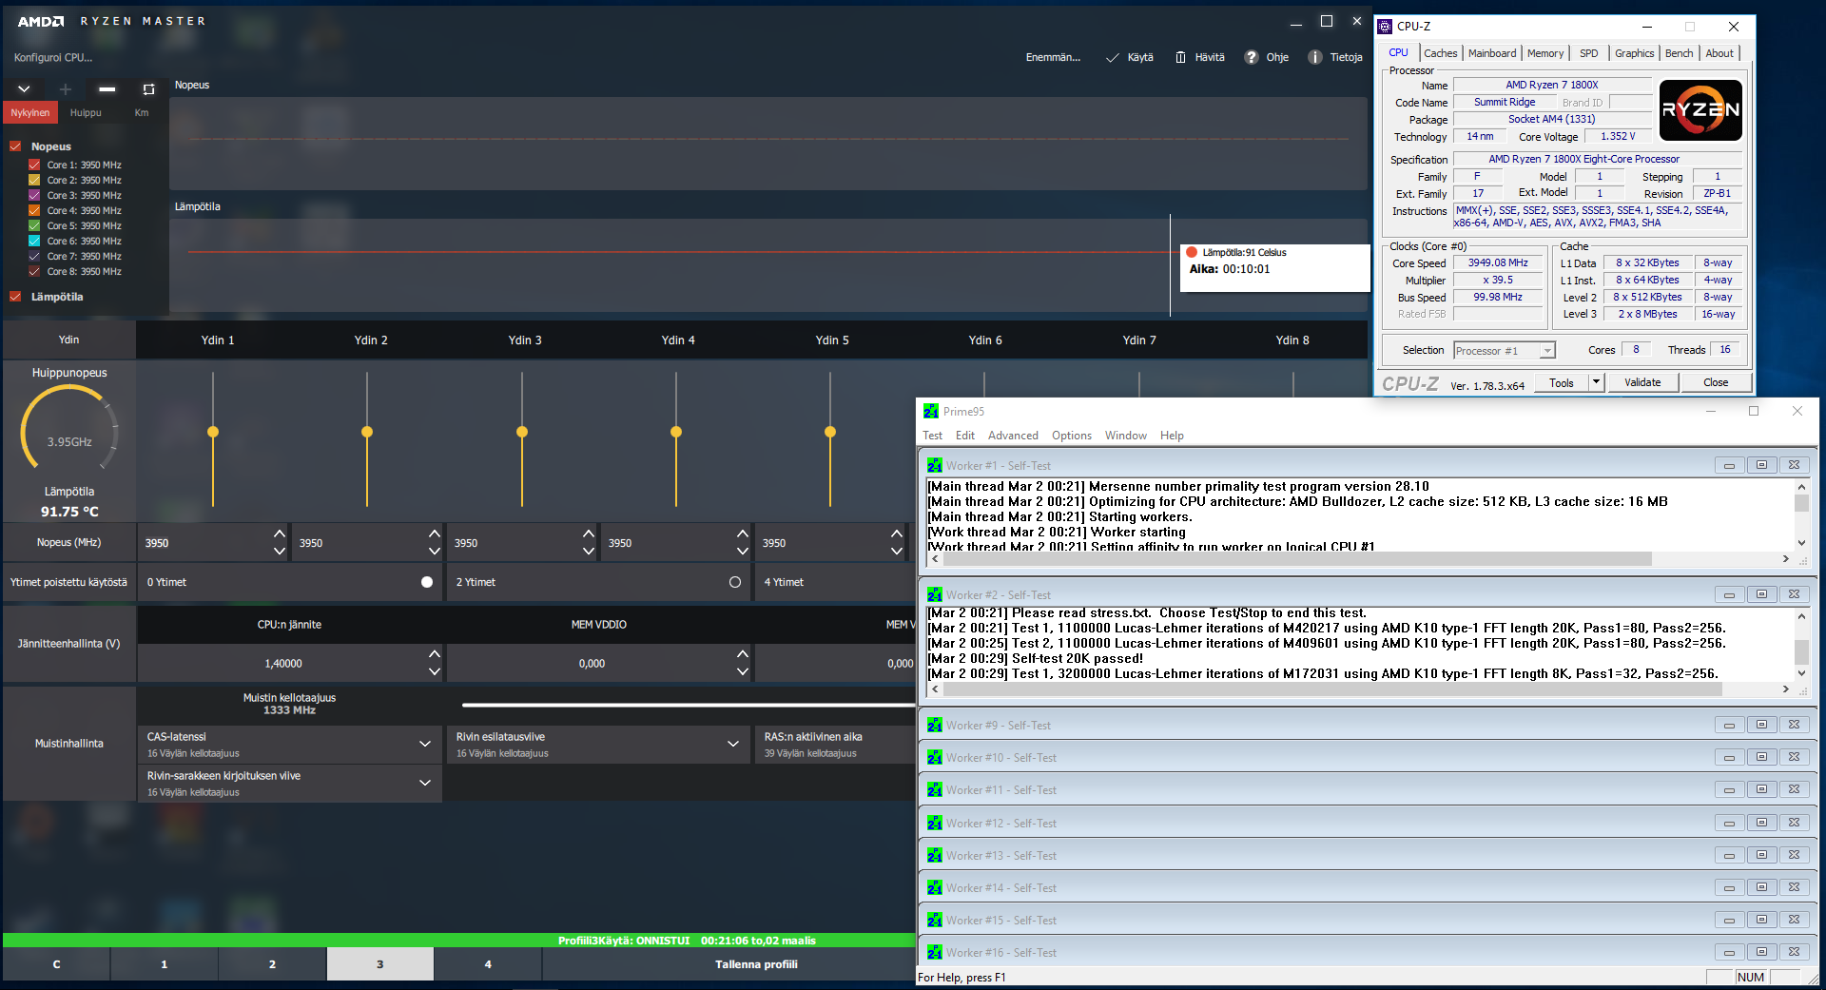This screenshot has width=1826, height=990.
Task: Click the Prime95 title bar app icon
Action: click(931, 412)
